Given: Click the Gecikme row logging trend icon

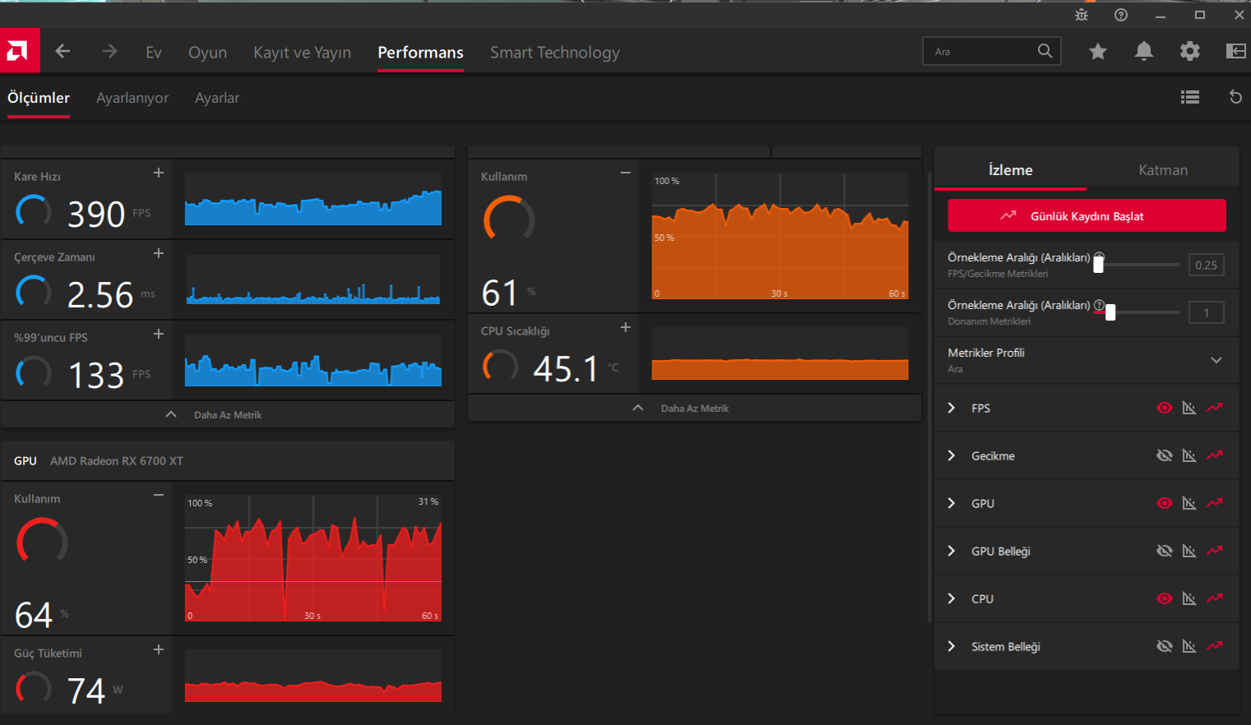Looking at the screenshot, I should click(x=1215, y=455).
